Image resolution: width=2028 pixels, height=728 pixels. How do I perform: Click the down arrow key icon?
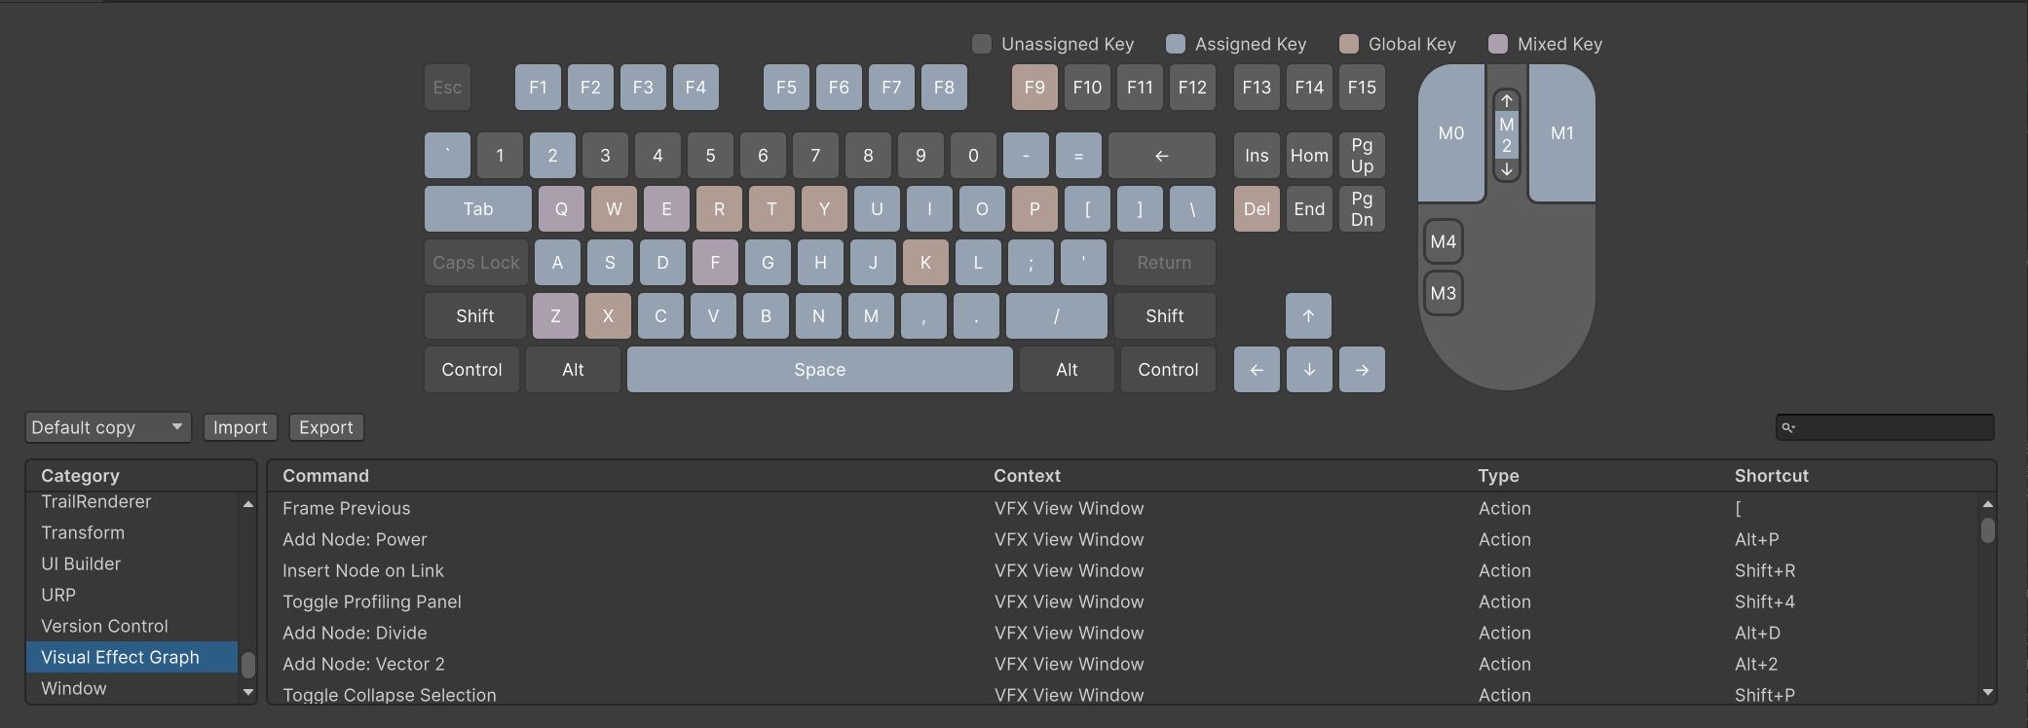pyautogui.click(x=1309, y=370)
